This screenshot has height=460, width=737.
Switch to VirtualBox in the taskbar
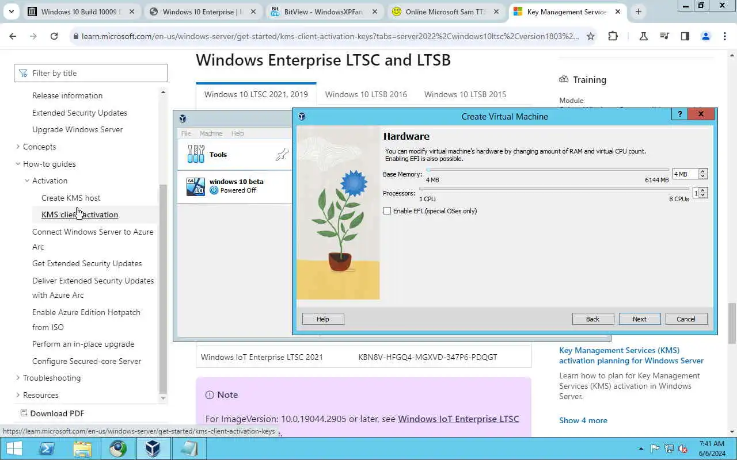(x=153, y=449)
